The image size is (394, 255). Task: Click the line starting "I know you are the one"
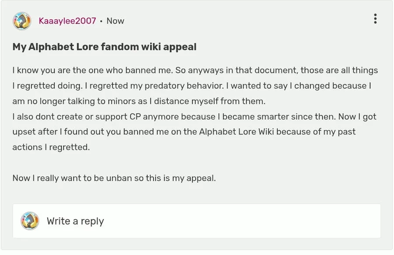[195, 70]
